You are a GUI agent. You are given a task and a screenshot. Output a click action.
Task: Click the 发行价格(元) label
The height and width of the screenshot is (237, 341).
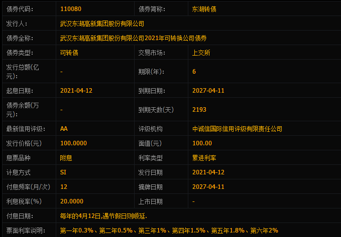tap(24, 143)
